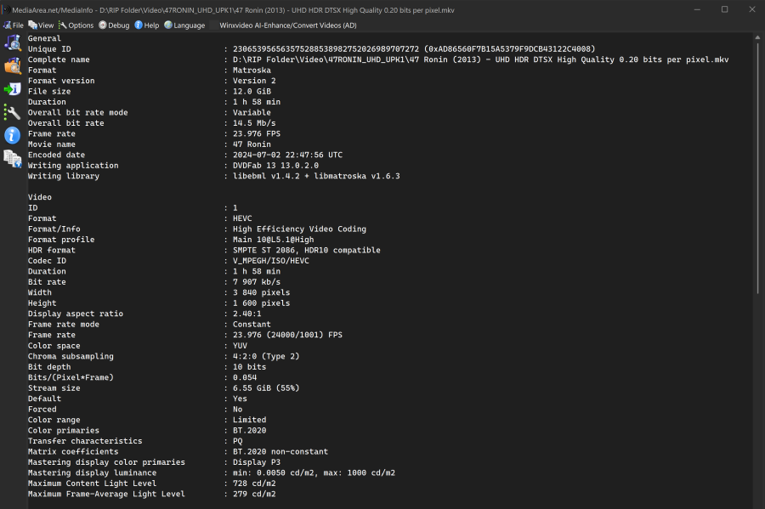Click the Open Folder icon in sidebar

click(13, 65)
